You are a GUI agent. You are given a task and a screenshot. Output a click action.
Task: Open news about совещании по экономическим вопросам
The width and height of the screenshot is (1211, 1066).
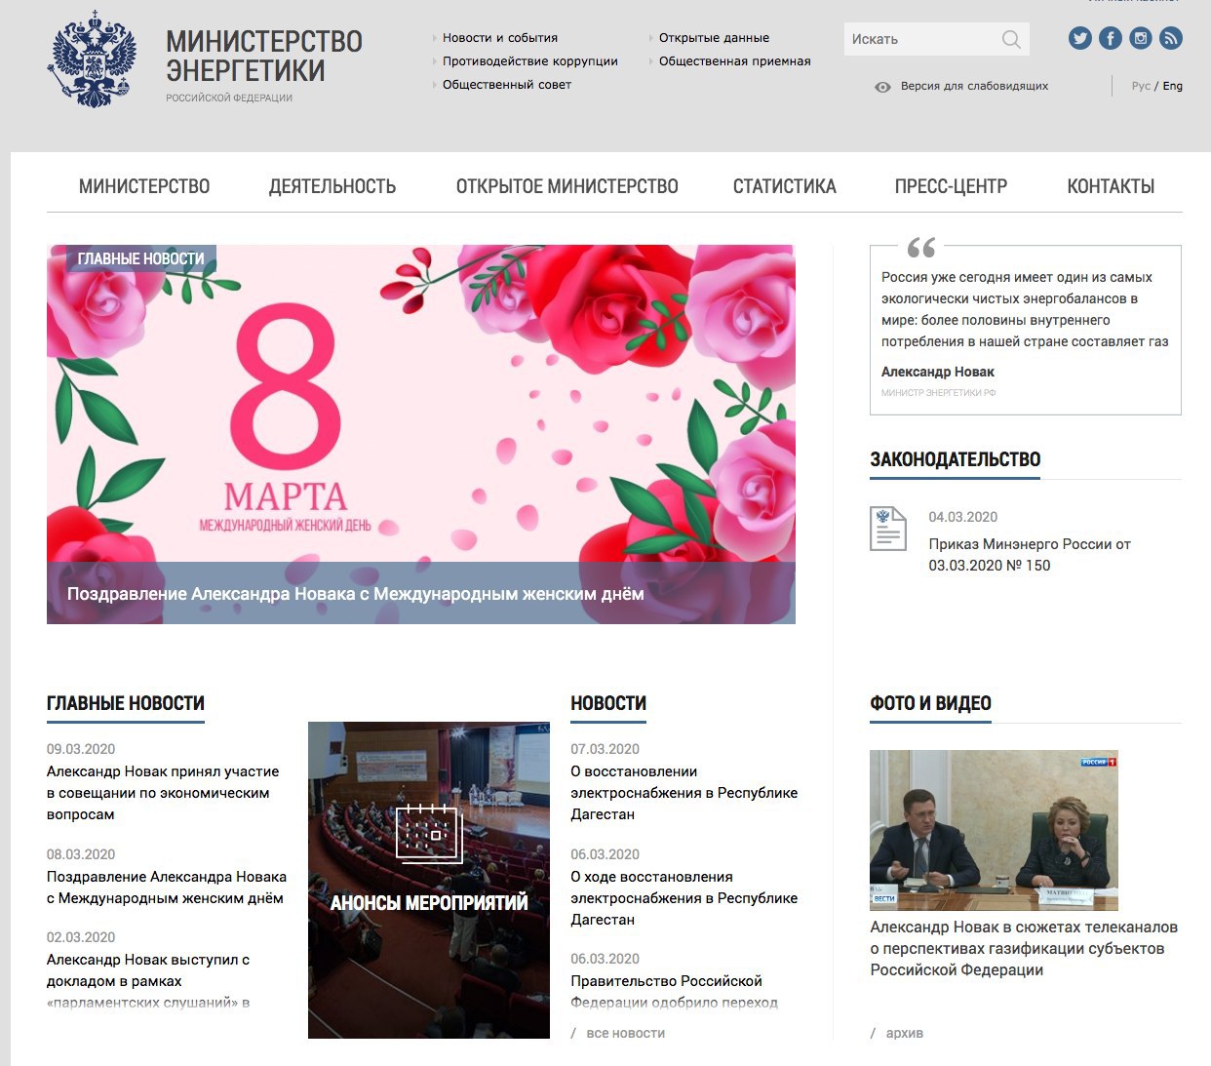pos(163,793)
